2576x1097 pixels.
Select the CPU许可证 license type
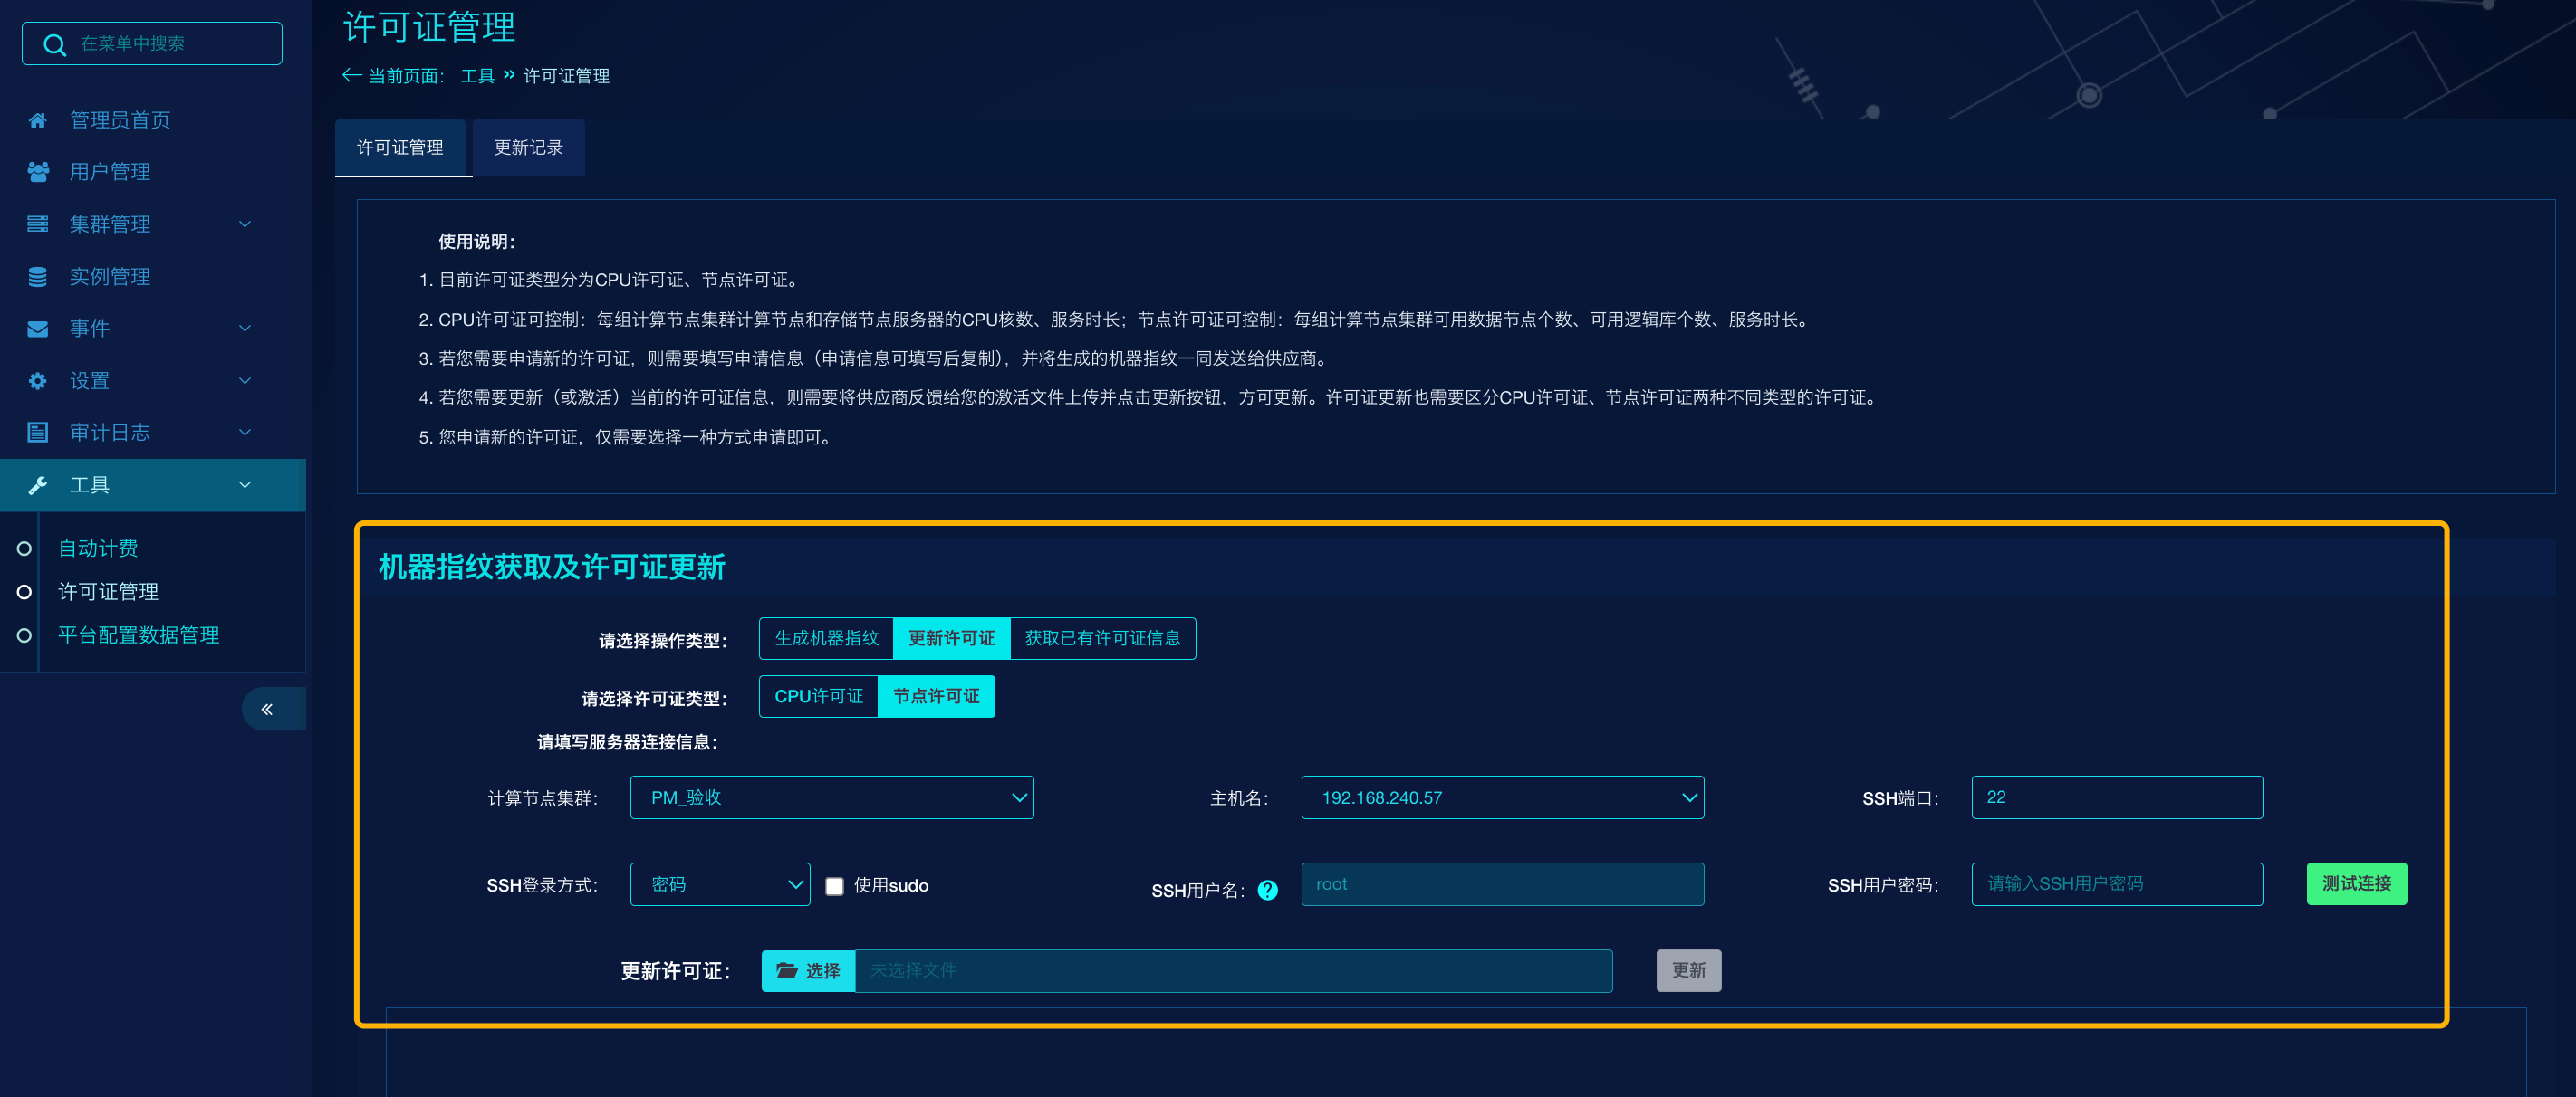click(818, 696)
